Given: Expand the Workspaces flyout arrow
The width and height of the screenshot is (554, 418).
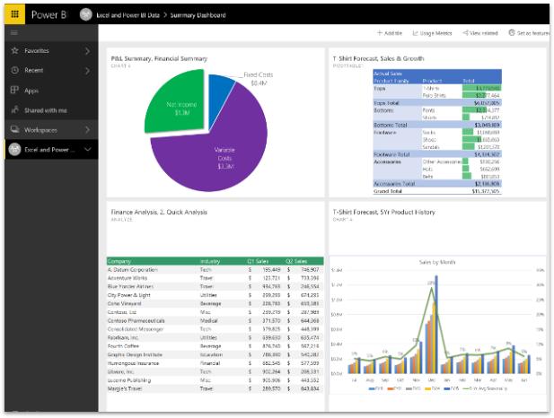Looking at the screenshot, I should [87, 130].
